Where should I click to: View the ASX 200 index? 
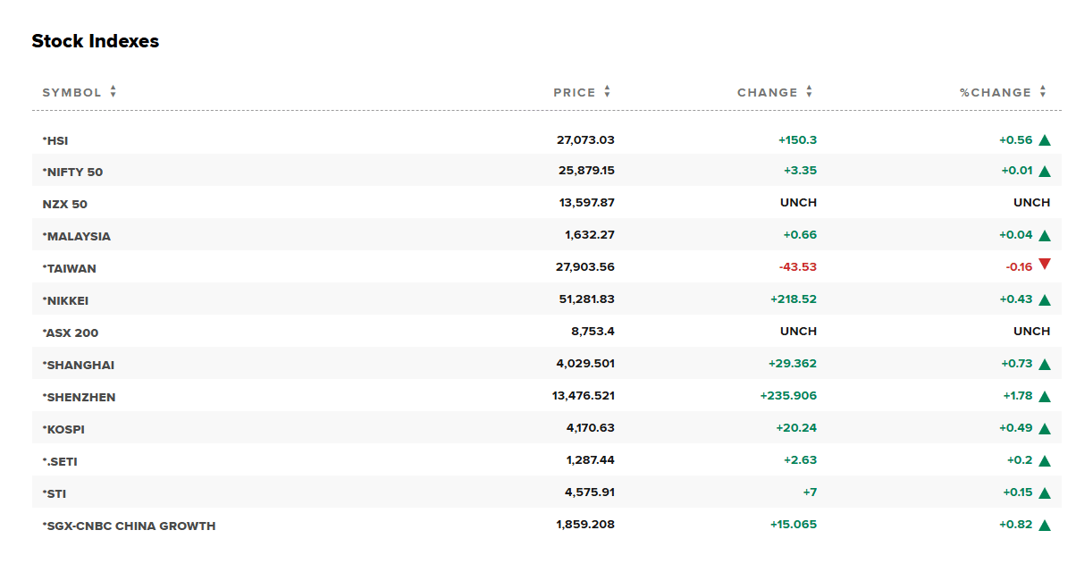(x=71, y=333)
